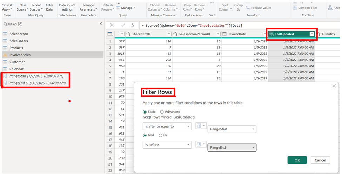Click SalespersonPersonID value 20 in row 5

point(218,66)
